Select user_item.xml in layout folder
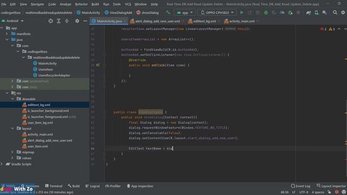Image resolution: width=347 pixels, height=195 pixels. click(37, 146)
